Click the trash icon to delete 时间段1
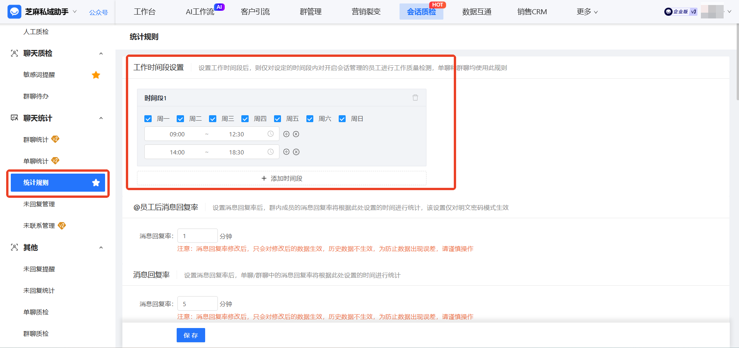This screenshot has width=739, height=348. [x=415, y=98]
